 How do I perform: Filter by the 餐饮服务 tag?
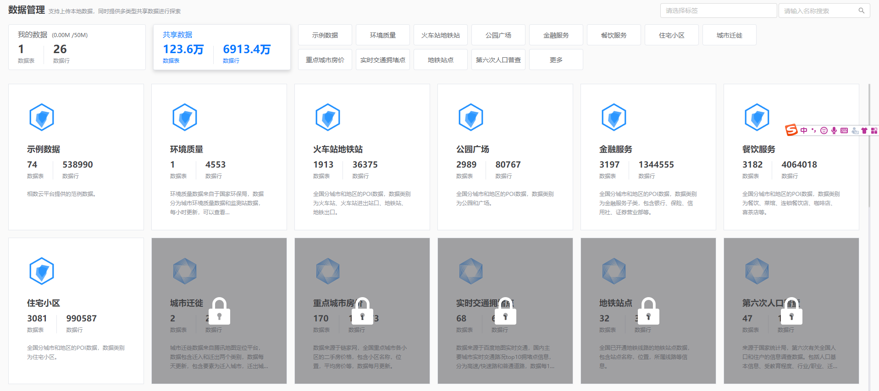pyautogui.click(x=614, y=35)
